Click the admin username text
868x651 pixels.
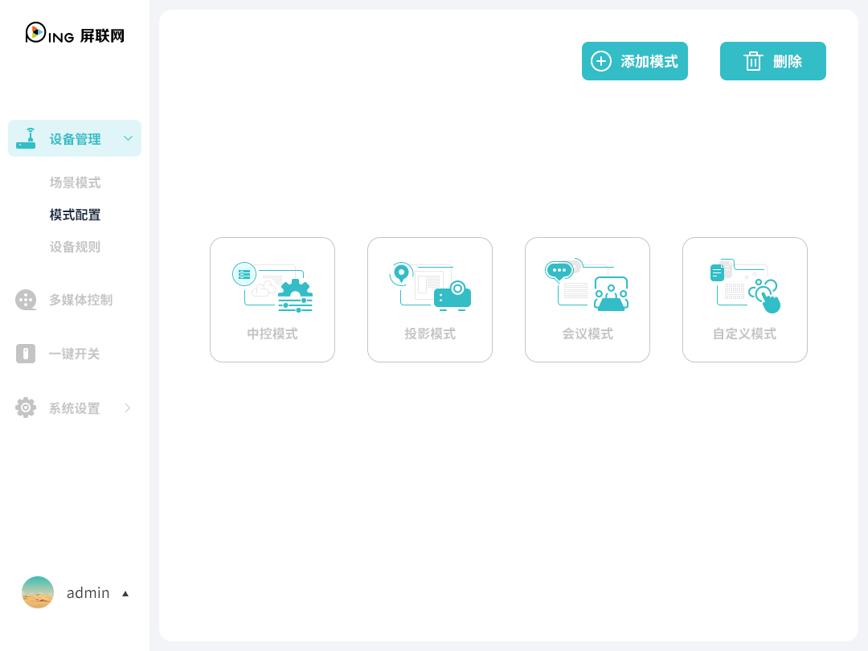[88, 593]
